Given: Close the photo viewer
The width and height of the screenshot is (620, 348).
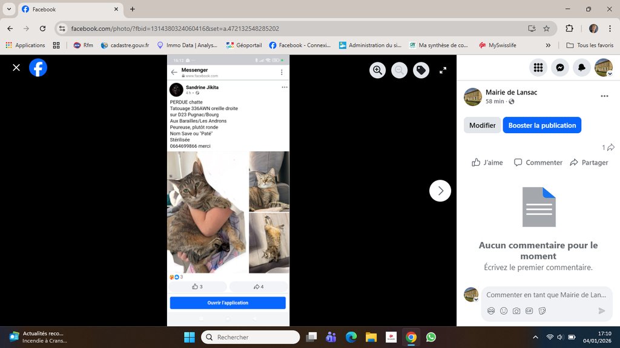Looking at the screenshot, I should (16, 68).
